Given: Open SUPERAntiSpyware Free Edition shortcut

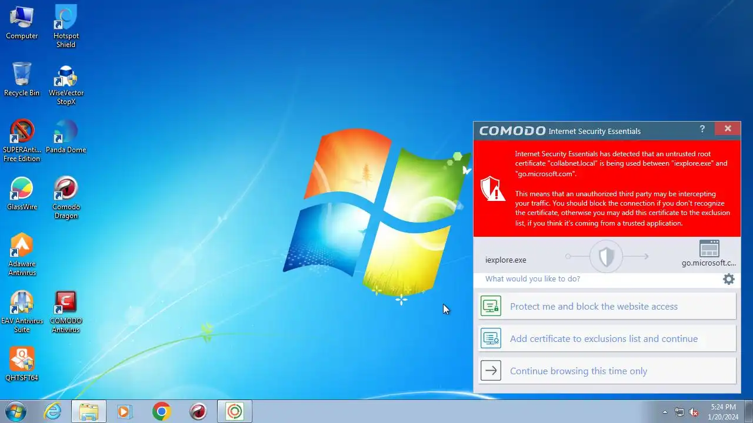Looking at the screenshot, I should (x=22, y=141).
